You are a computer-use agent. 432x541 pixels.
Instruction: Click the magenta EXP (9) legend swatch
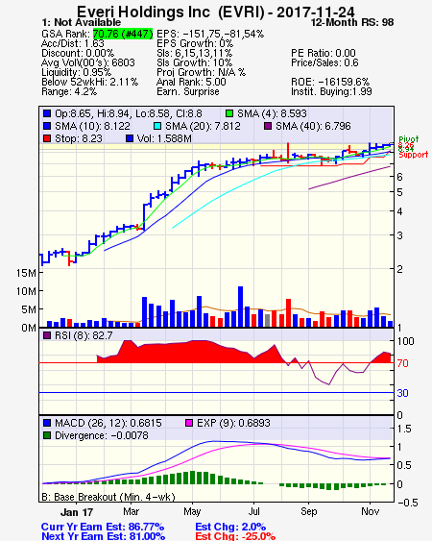tap(189, 423)
